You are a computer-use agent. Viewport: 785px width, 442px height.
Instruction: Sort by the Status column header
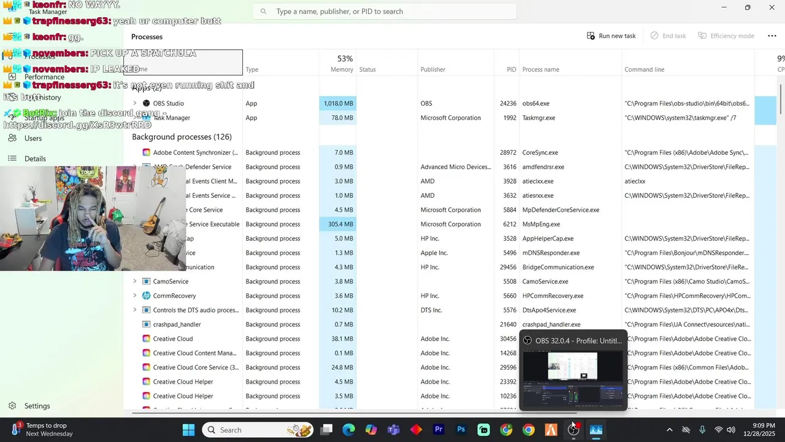coord(388,64)
